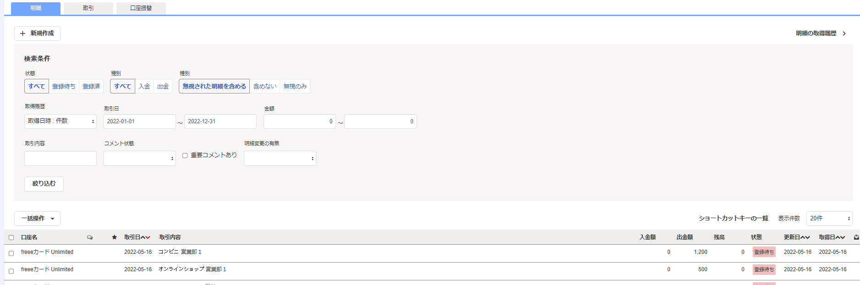Image resolution: width=860 pixels, height=285 pixels.
Task: Sort by 取得日 using its arrow icons
Action: pos(840,237)
